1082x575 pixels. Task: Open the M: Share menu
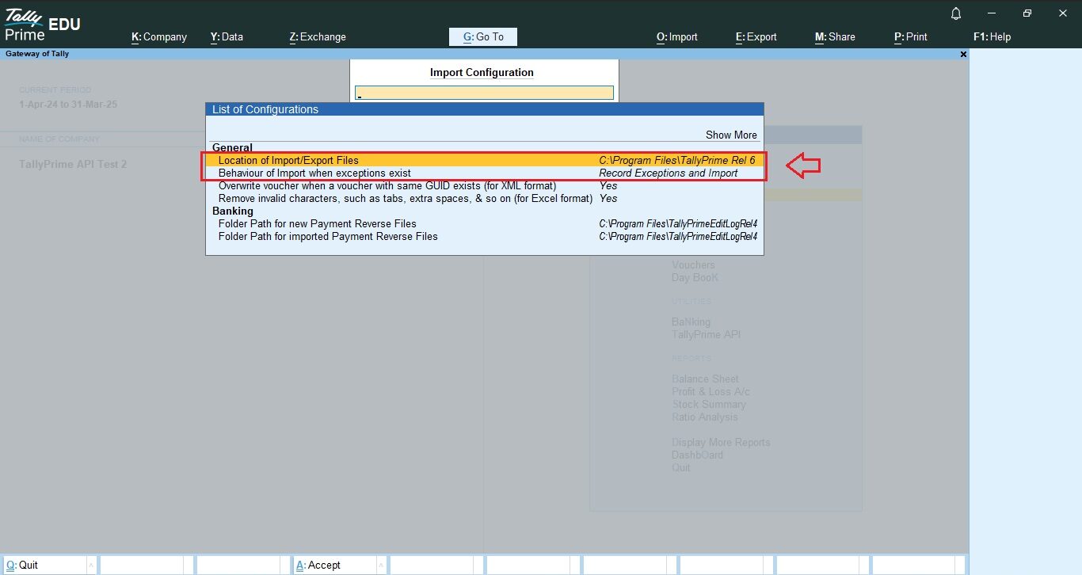pyautogui.click(x=835, y=36)
